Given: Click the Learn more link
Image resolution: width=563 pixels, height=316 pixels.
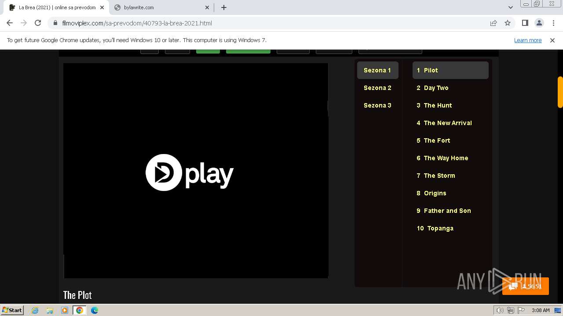Looking at the screenshot, I should pyautogui.click(x=528, y=40).
